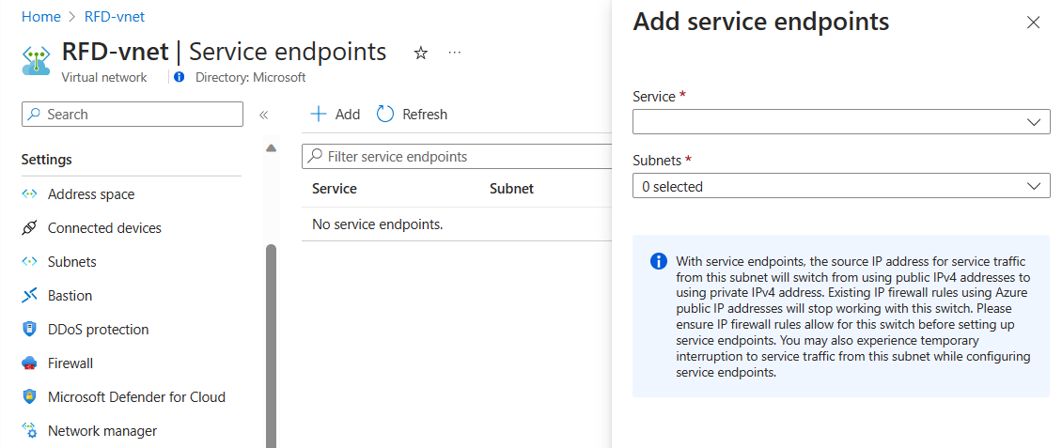Viewport: 1062px width, 448px height.
Task: Focus the Filter service endpoints field
Action: coord(456,156)
